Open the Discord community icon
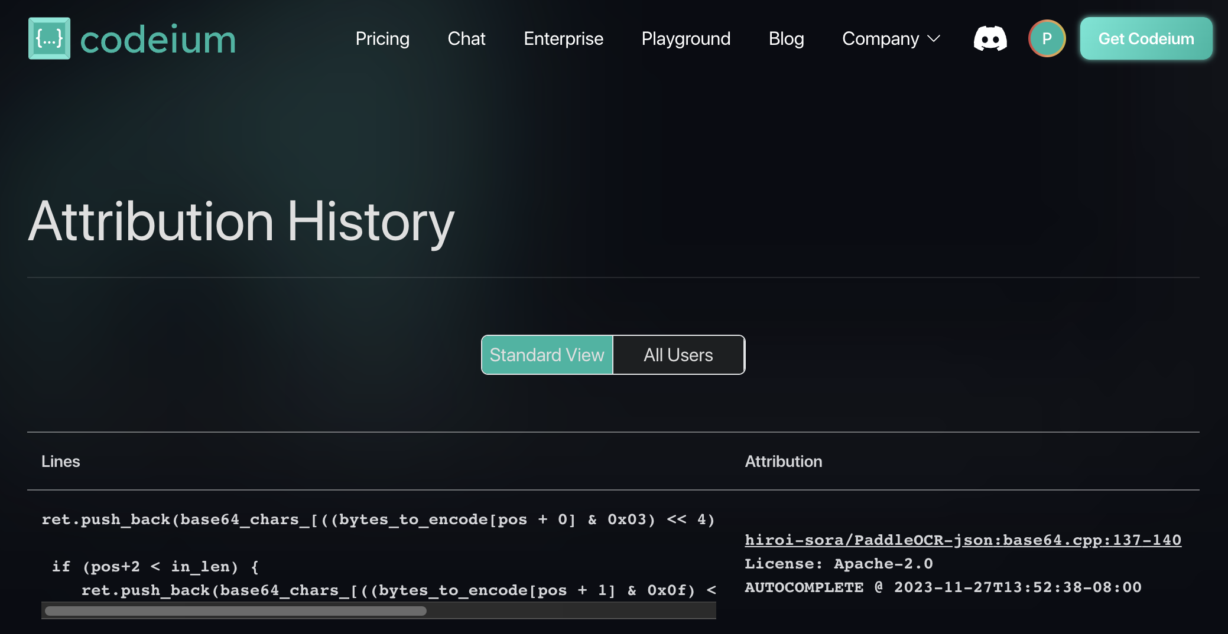Image resolution: width=1228 pixels, height=634 pixels. [x=990, y=38]
